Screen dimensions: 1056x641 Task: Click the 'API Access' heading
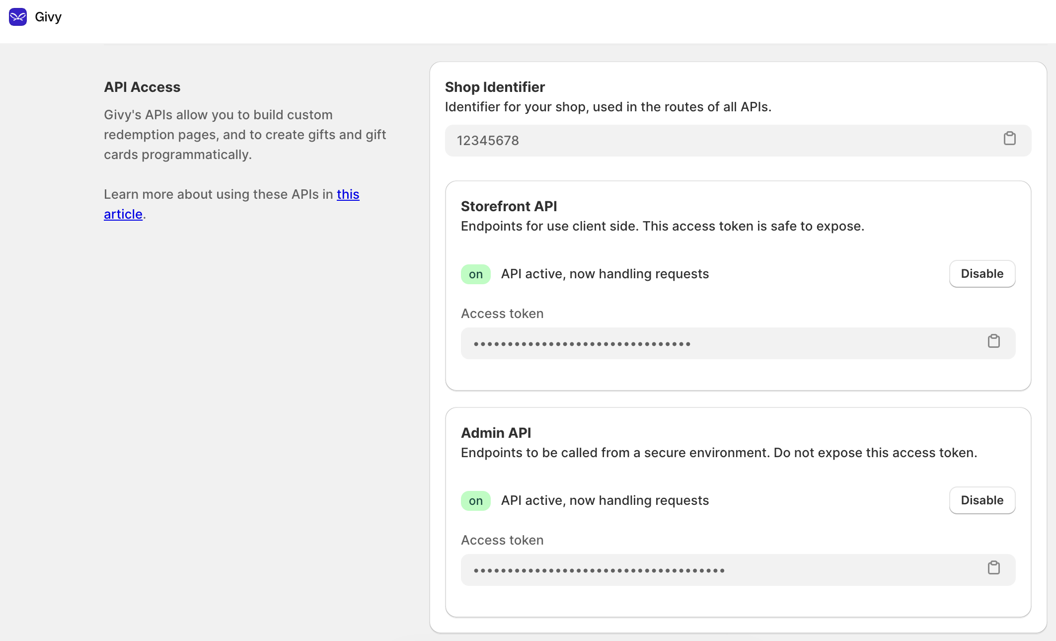point(142,87)
